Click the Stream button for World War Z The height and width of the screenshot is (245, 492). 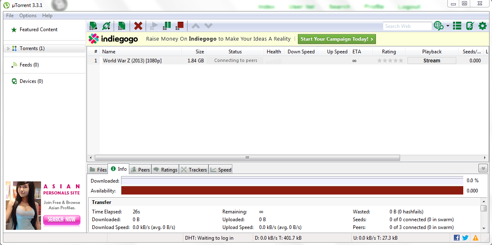432,61
